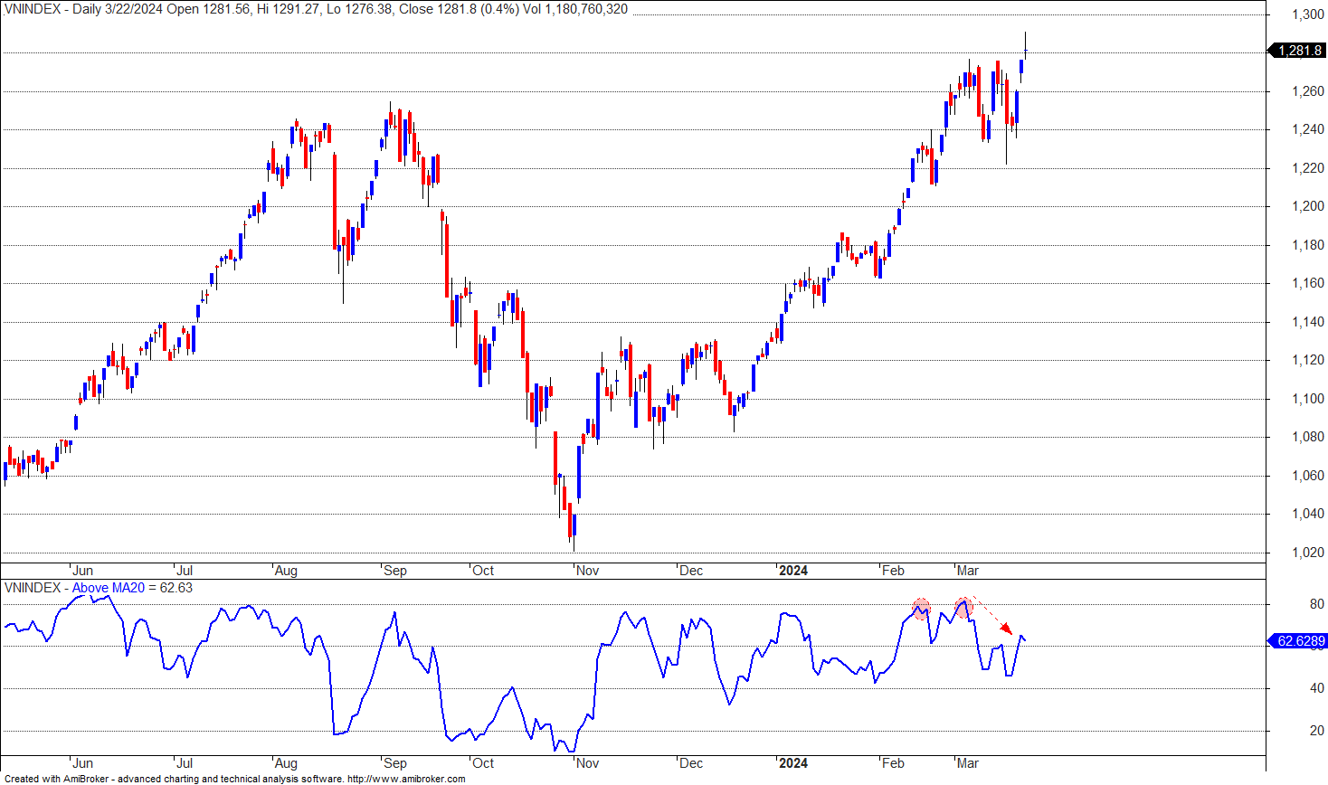The height and width of the screenshot is (785, 1328).
Task: Click the left red circle marker in February
Action: click(921, 609)
